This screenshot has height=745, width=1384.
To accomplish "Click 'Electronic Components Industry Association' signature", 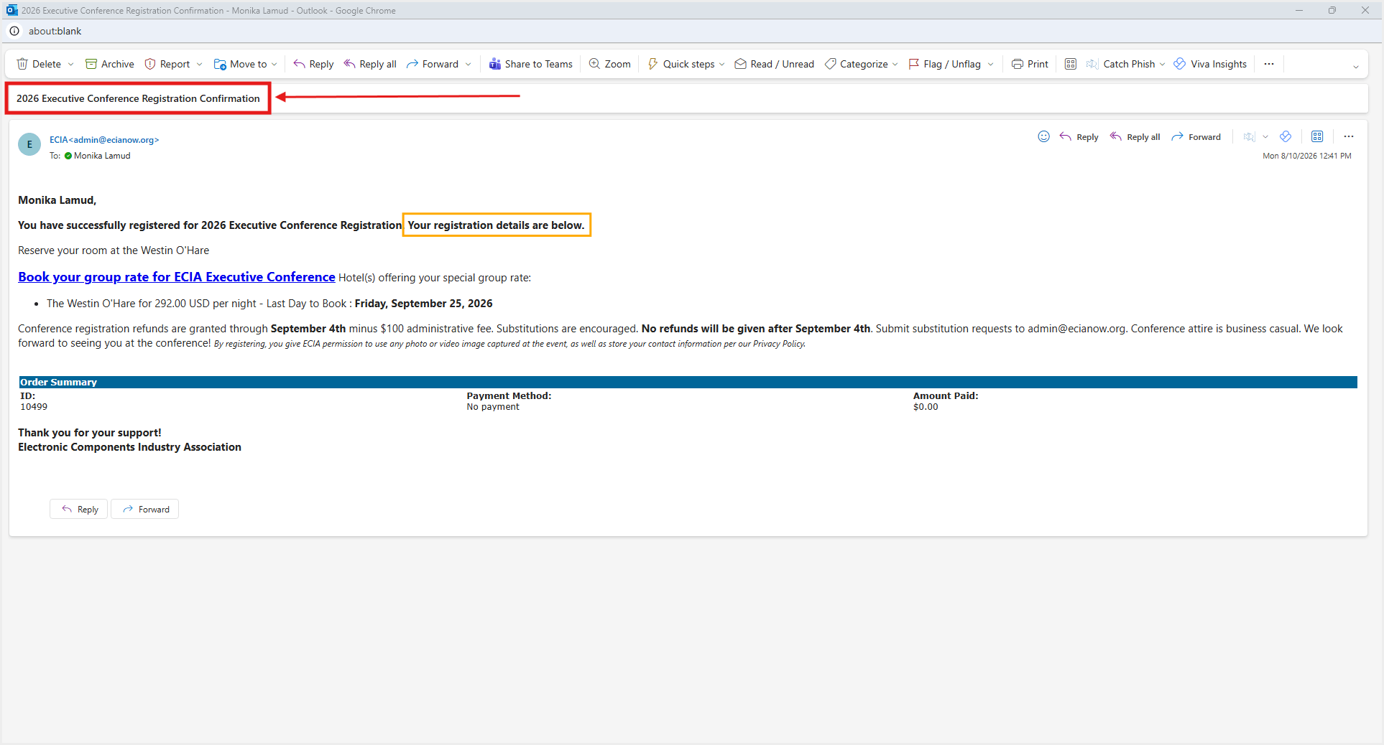I will 130,447.
